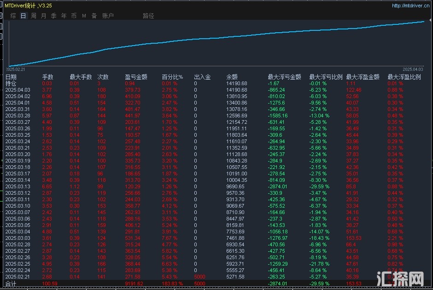Click the 最大手数 column header
This screenshot has height=290, width=433.
[81, 77]
